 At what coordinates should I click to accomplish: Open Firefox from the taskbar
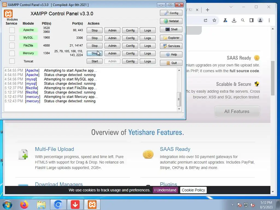[x=24, y=205]
